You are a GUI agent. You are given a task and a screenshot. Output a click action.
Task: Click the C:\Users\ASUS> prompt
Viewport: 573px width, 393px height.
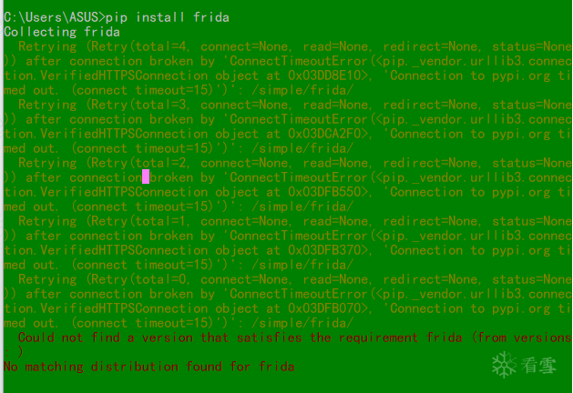click(54, 17)
